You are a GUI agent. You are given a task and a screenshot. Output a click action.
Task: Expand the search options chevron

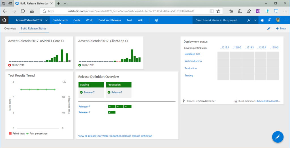(x=255, y=20)
